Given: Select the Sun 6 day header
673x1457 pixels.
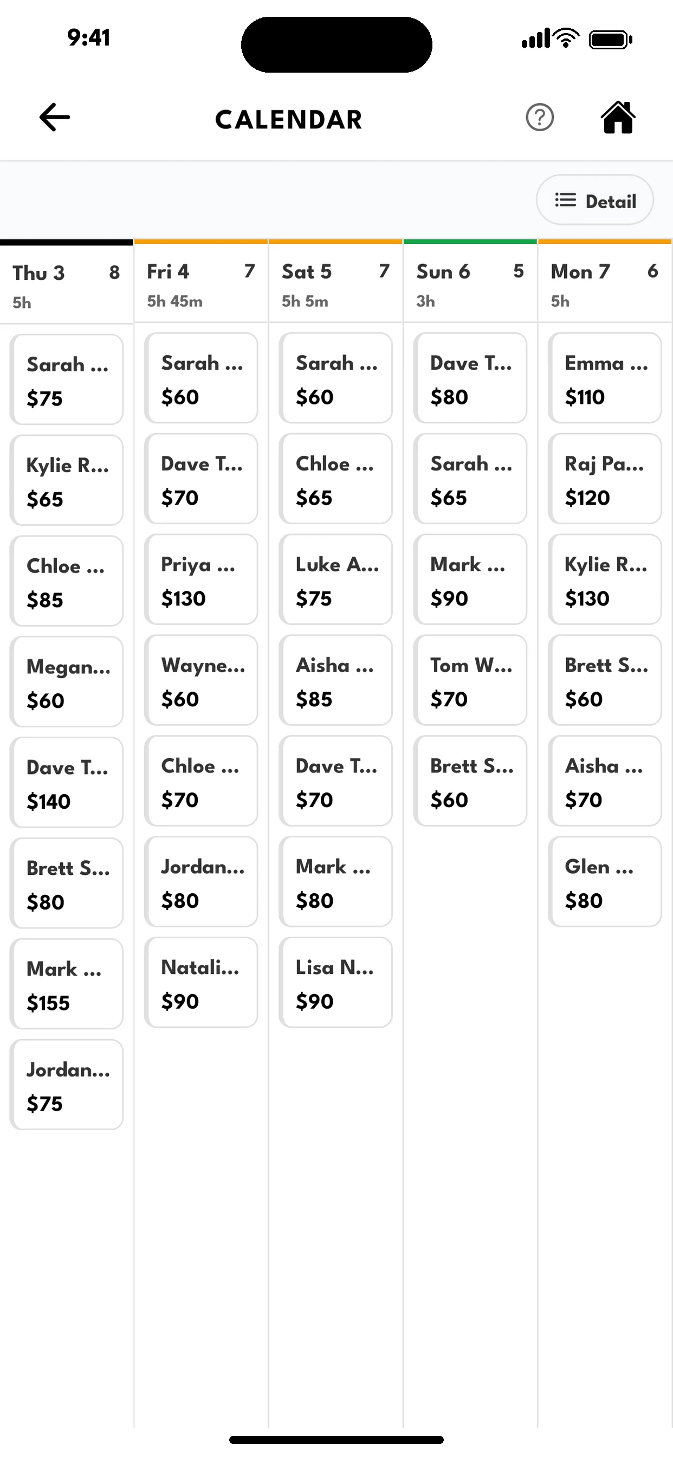Looking at the screenshot, I should pos(470,283).
